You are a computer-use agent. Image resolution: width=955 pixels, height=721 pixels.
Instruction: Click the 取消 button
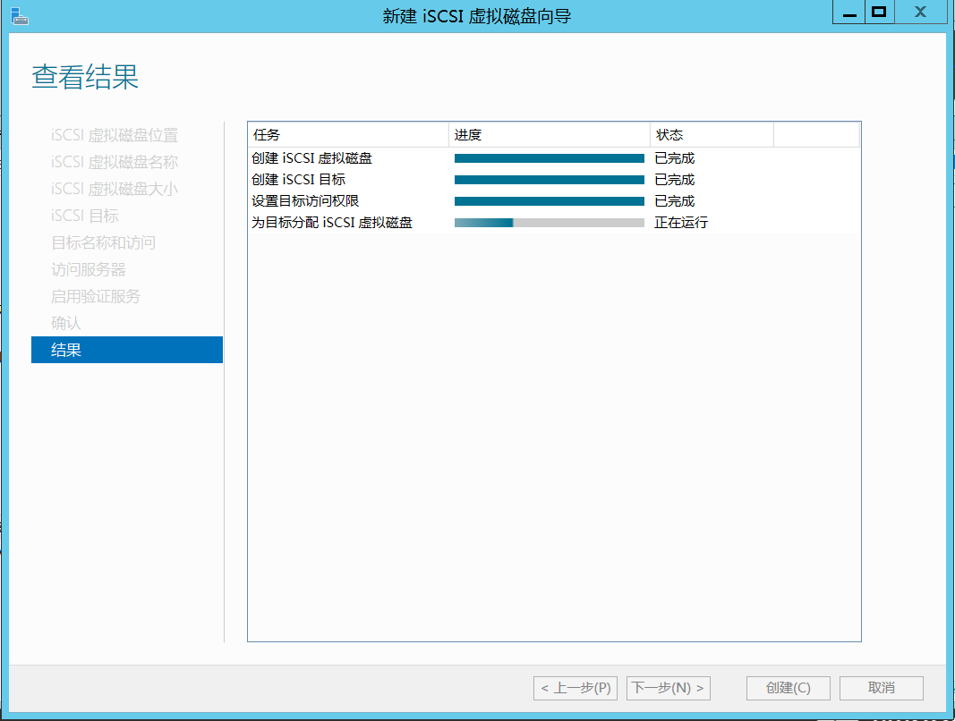point(882,688)
